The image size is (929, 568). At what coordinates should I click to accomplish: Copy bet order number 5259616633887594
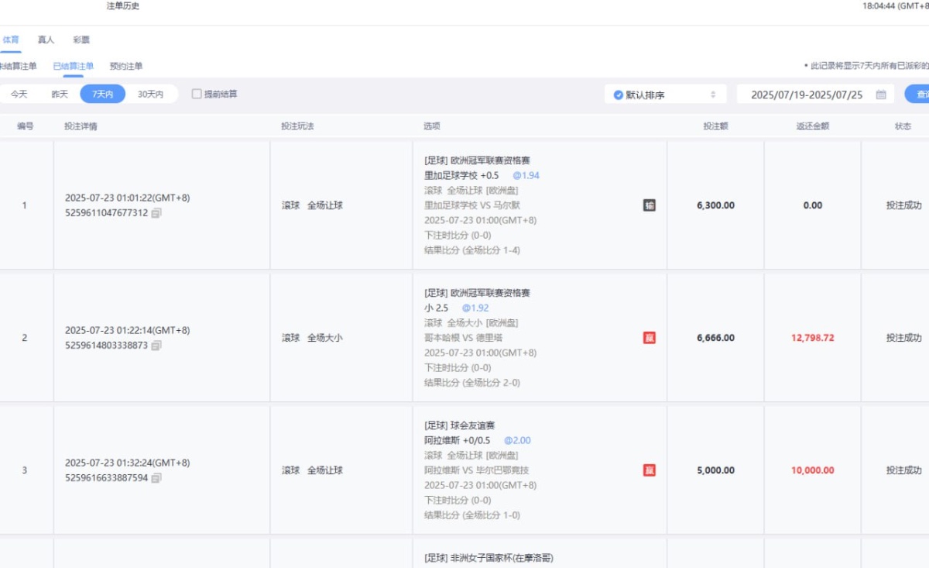(156, 478)
